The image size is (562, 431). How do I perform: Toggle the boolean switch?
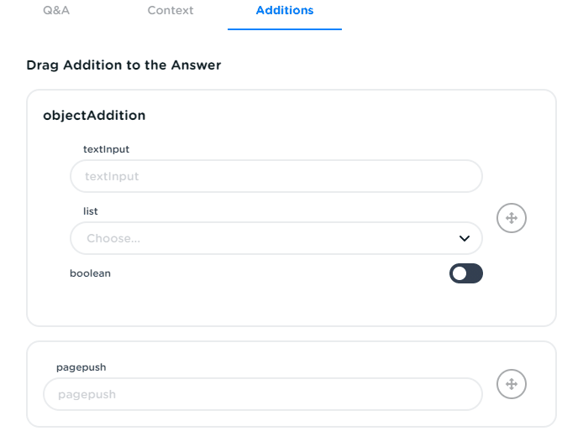(x=466, y=273)
